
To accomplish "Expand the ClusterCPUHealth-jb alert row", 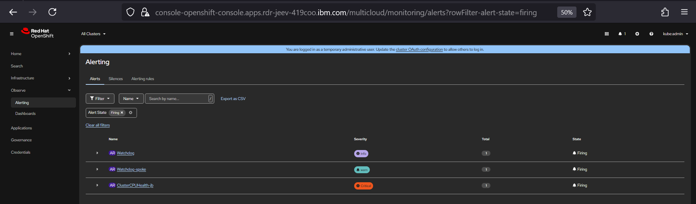I will point(97,185).
